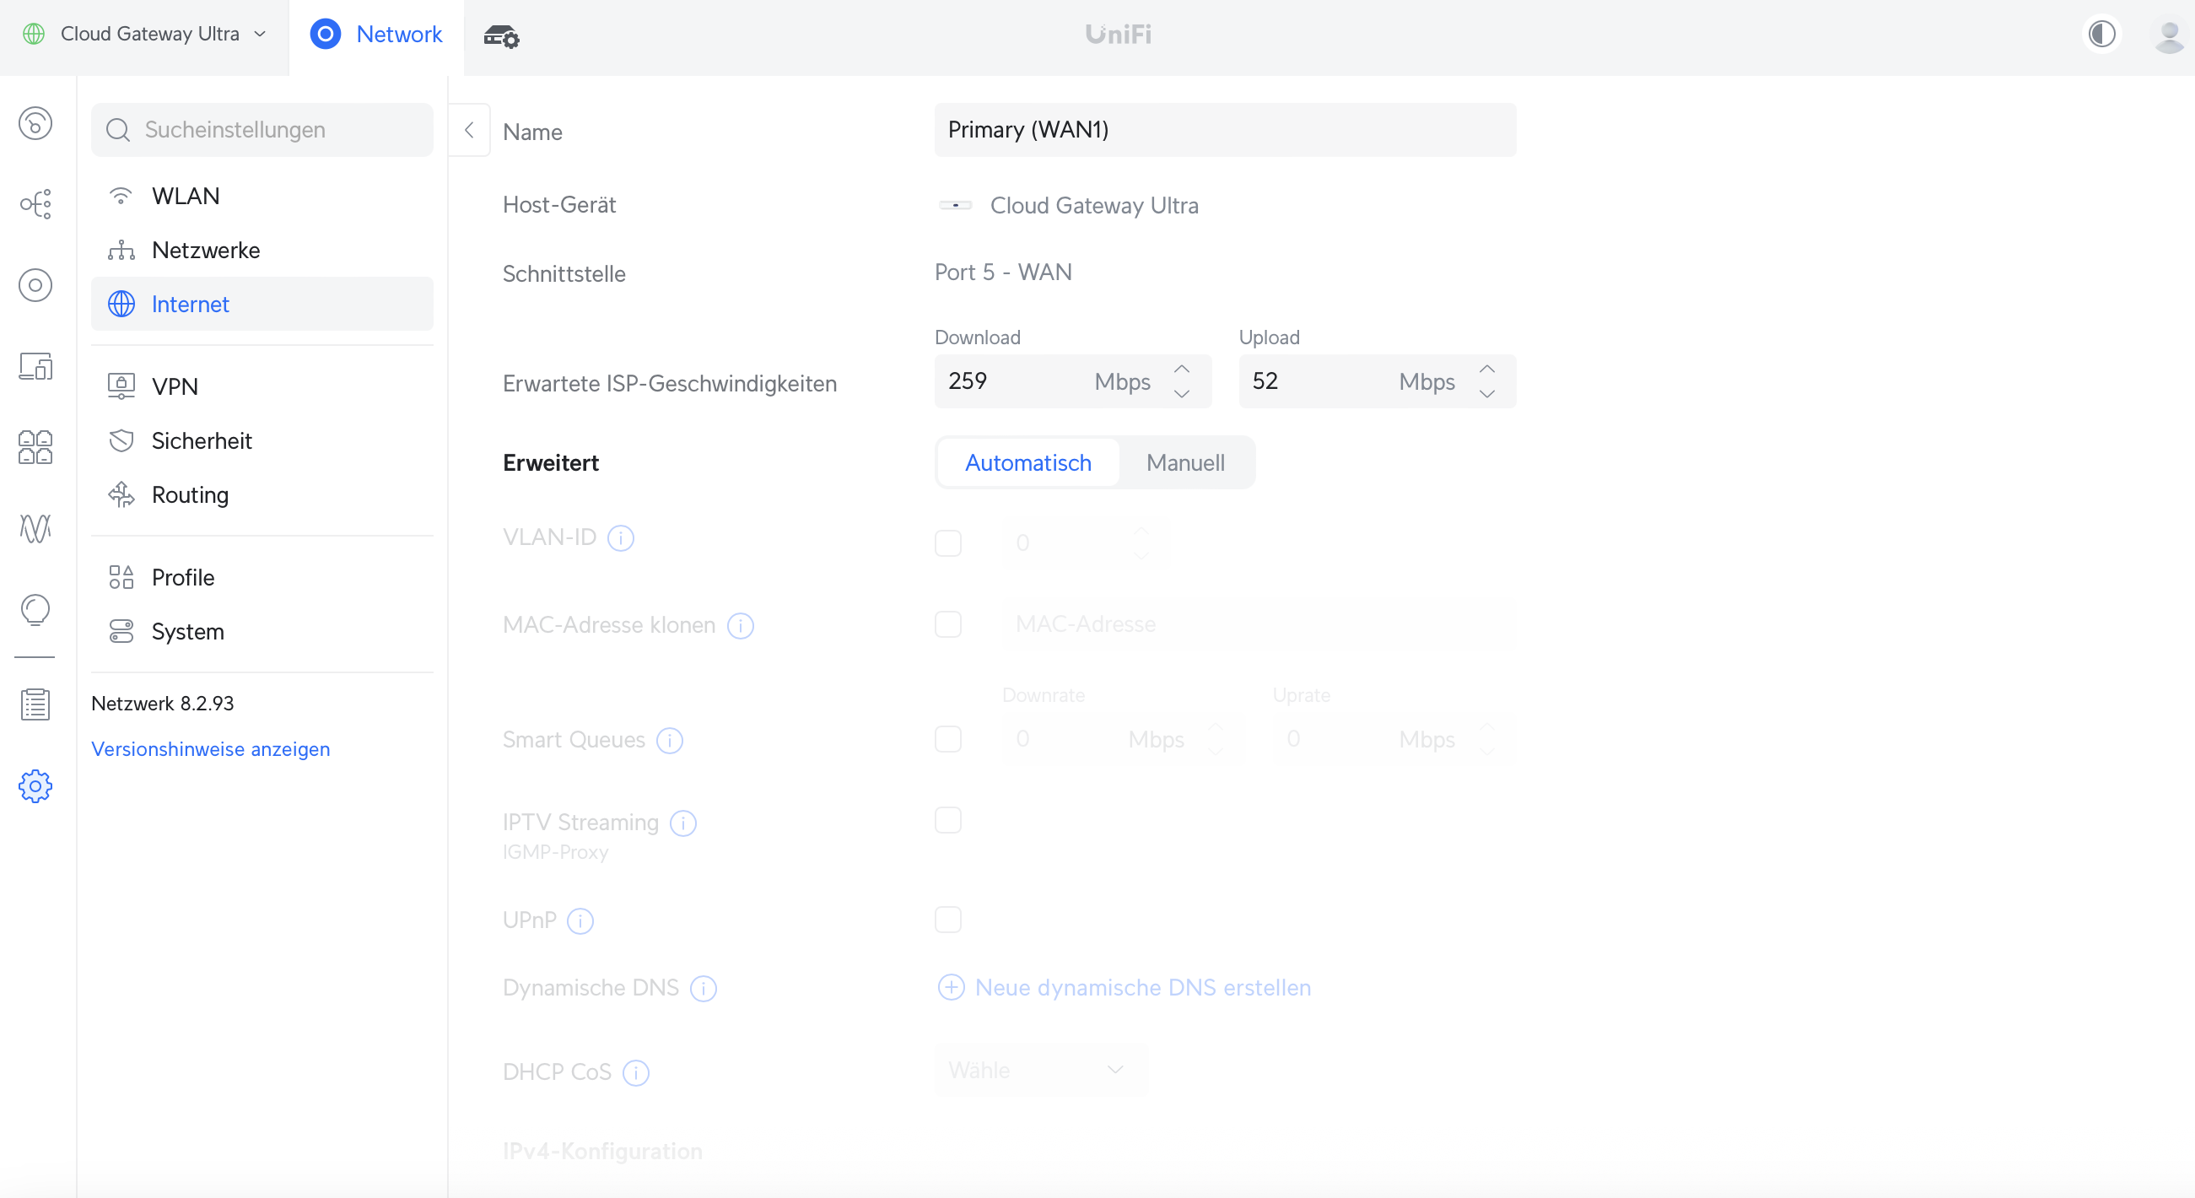Tick the Smart Queues checkbox
This screenshot has width=2195, height=1198.
947,739
